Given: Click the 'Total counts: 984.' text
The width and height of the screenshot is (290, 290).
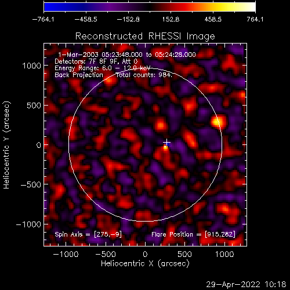Looking at the screenshot, I should 144,75.
